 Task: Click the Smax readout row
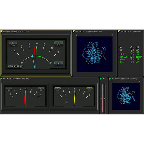[x=129, y=62]
